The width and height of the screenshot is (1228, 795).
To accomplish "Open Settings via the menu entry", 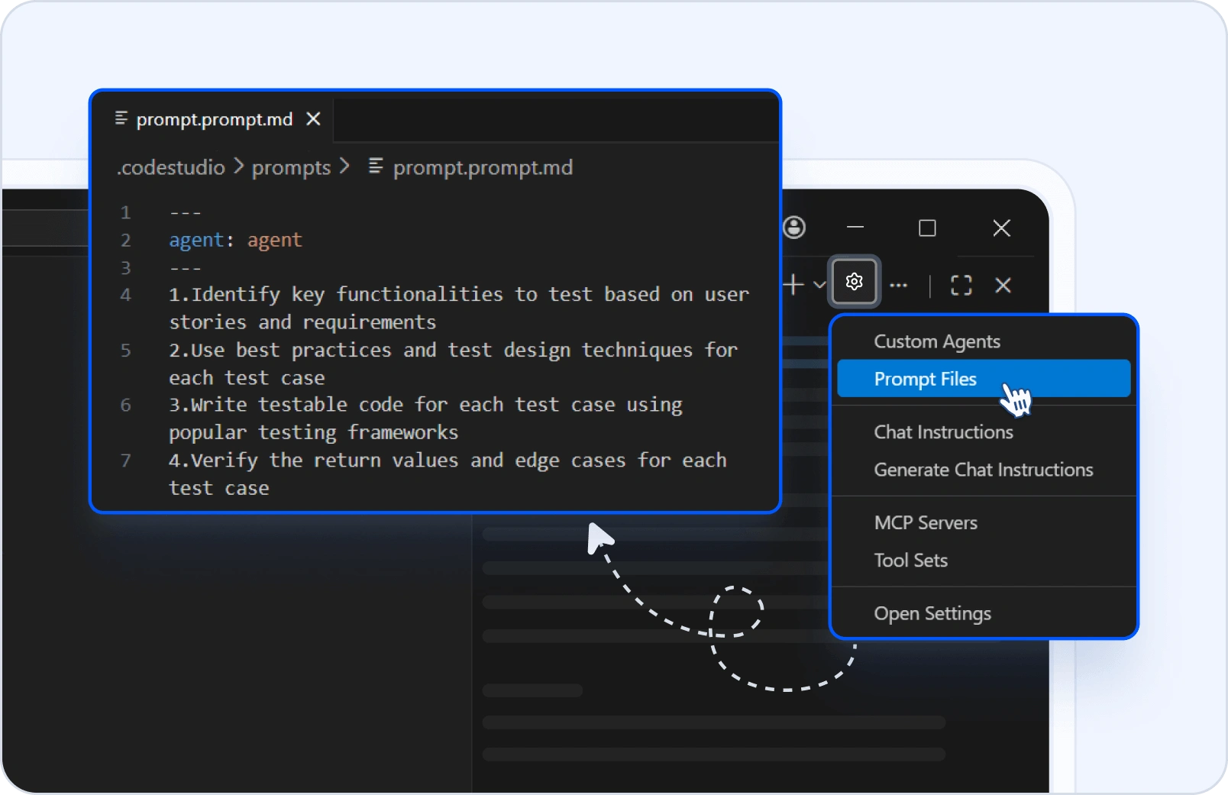I will 932,613.
